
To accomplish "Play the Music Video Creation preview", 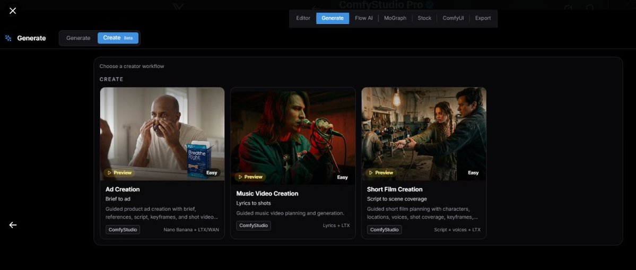I will 250,177.
